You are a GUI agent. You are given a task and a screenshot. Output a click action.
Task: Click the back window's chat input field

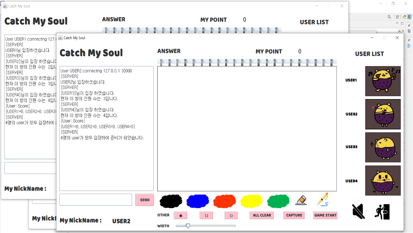30,168
